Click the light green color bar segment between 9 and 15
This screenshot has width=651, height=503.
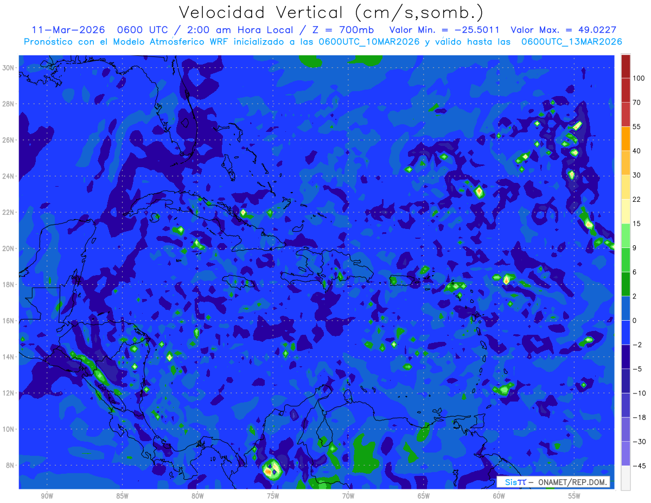tap(626, 235)
